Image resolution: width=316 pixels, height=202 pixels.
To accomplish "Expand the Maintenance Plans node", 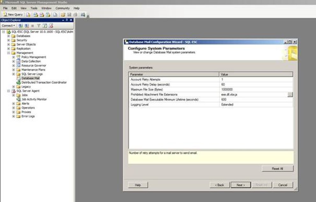I will tap(13, 70).
